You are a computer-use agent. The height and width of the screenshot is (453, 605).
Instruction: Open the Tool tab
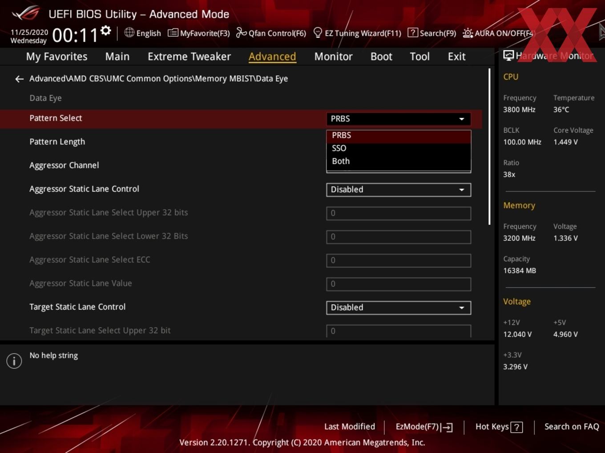click(419, 57)
